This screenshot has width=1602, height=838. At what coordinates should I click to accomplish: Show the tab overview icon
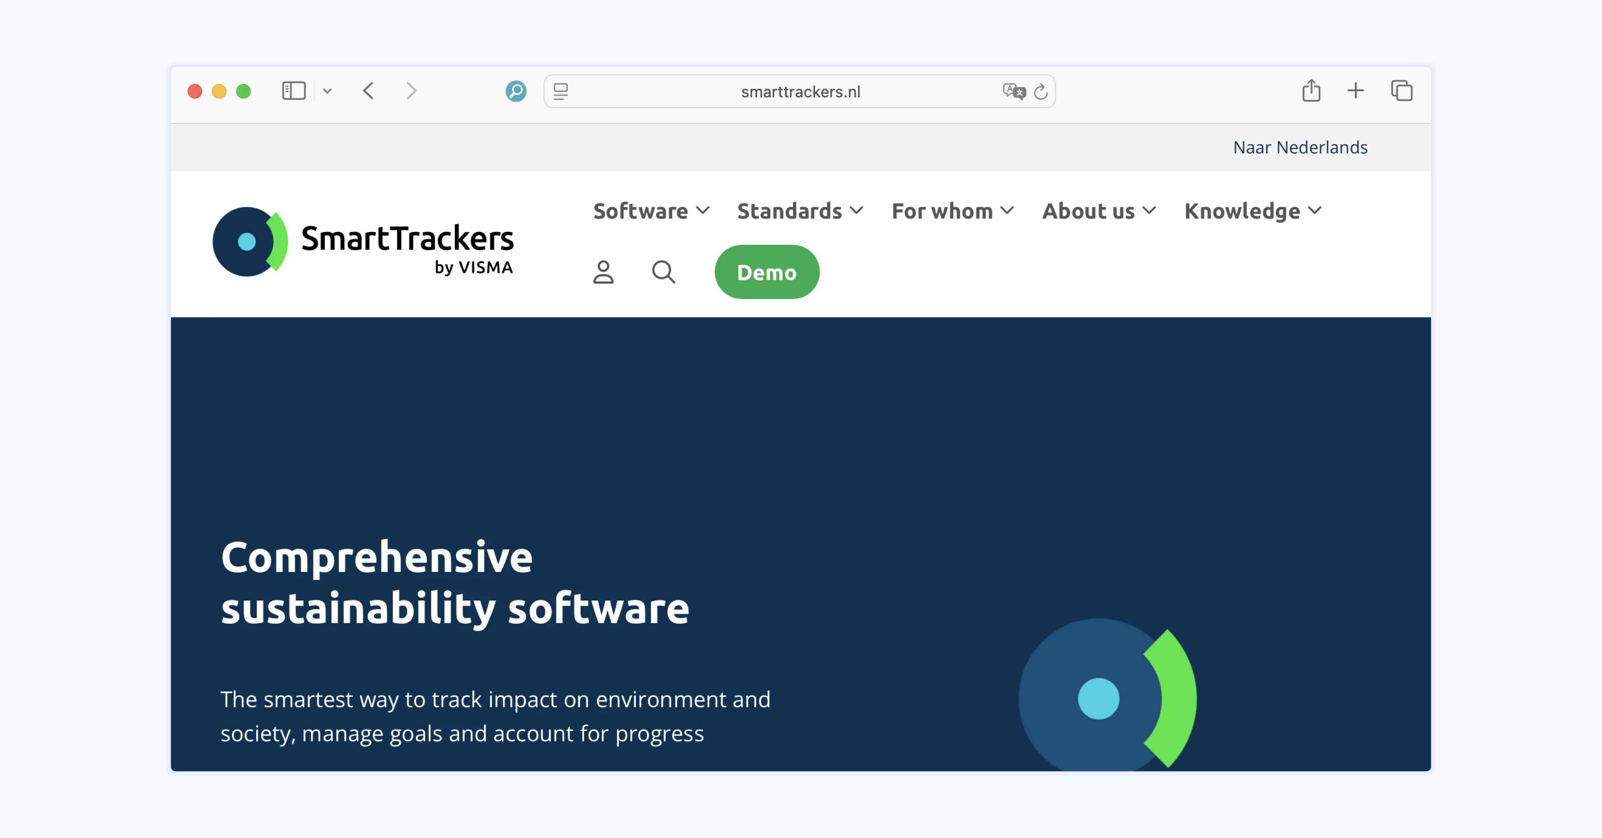(1402, 92)
